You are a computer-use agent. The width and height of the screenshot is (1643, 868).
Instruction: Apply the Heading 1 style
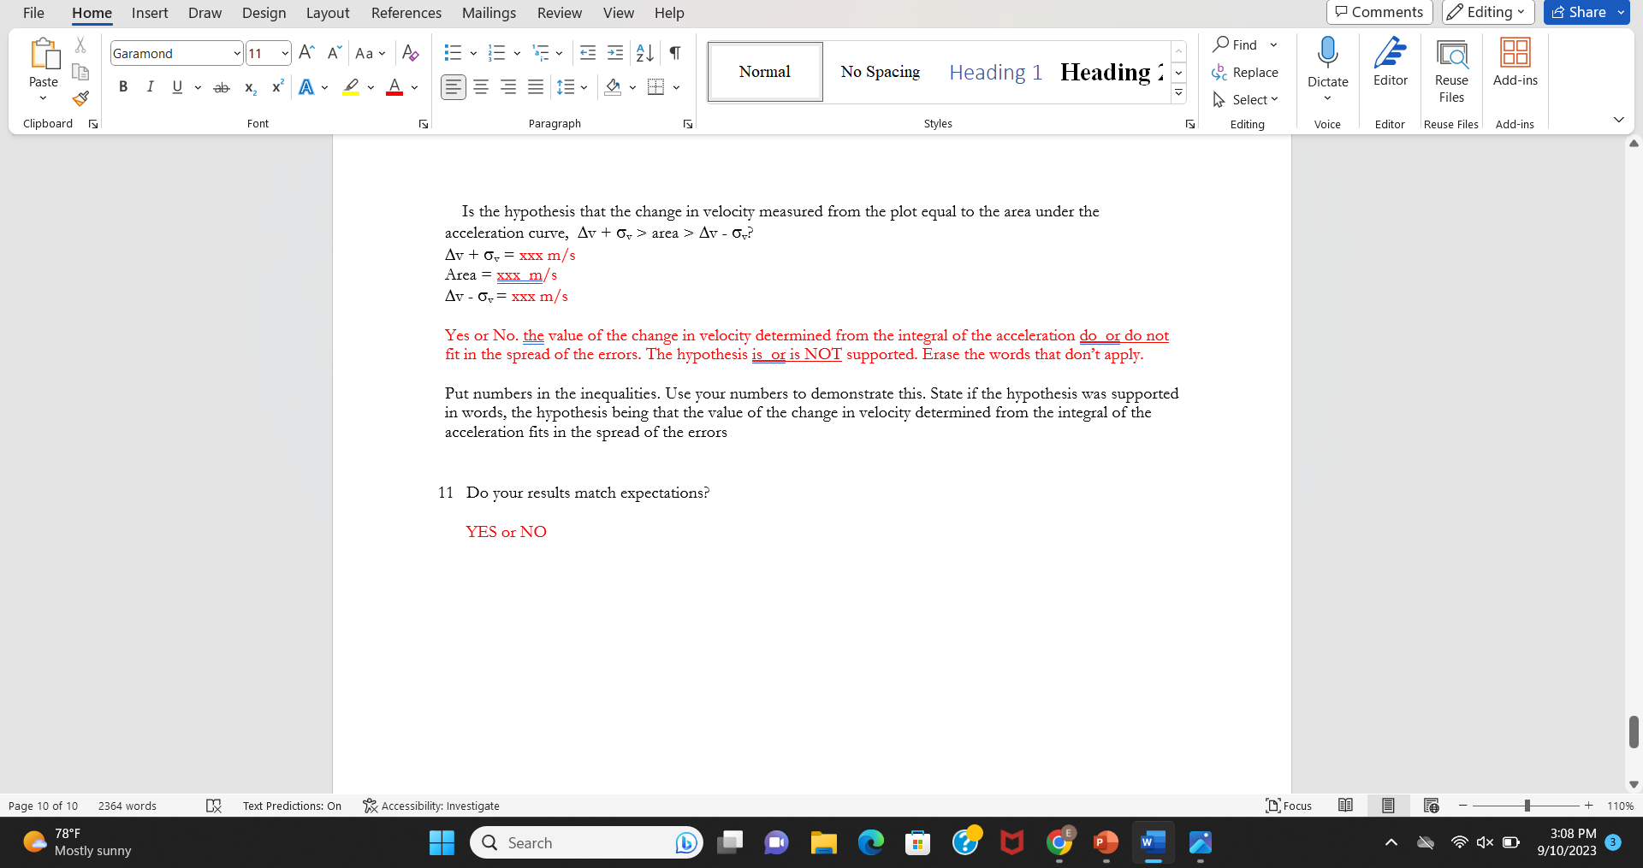click(995, 72)
